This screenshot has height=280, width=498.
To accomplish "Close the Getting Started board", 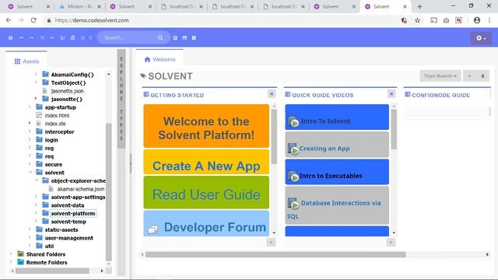I will pos(272,94).
